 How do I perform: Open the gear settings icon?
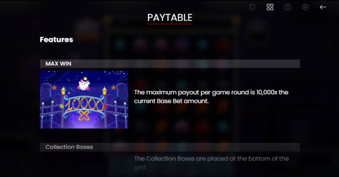click(x=305, y=7)
